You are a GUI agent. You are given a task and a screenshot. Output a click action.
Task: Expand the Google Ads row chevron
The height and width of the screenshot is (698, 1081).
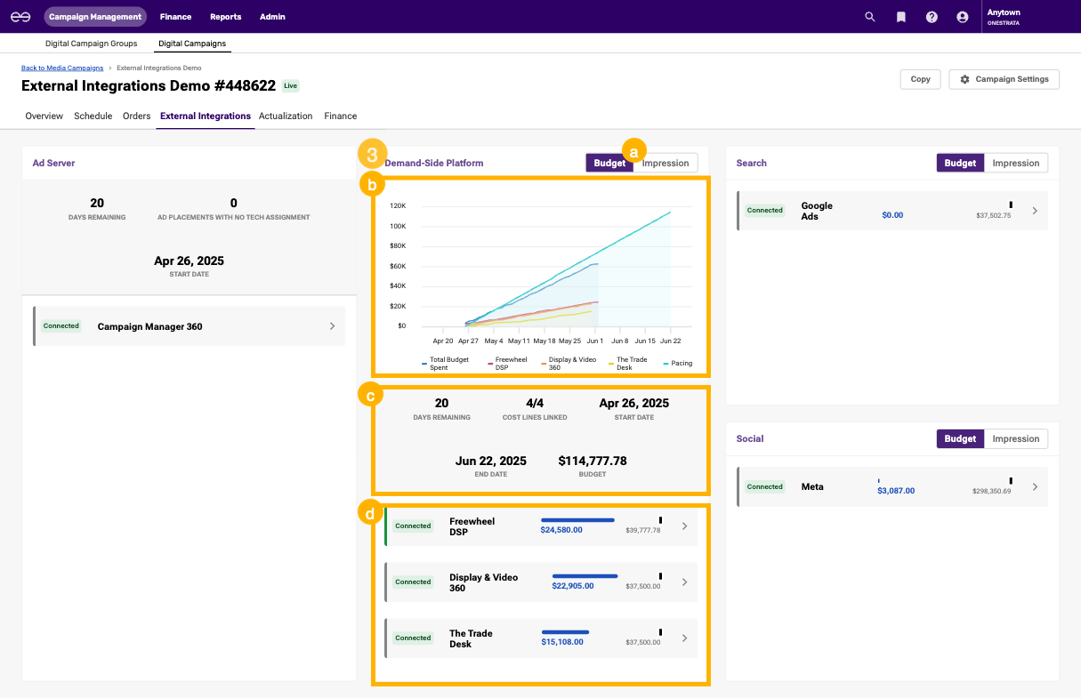1034,211
